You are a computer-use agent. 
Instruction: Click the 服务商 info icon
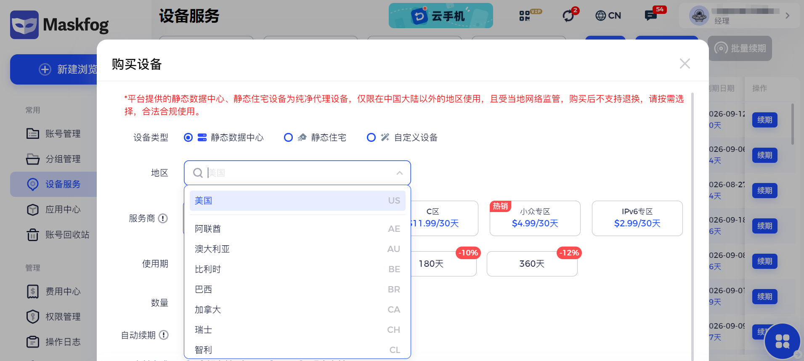163,218
